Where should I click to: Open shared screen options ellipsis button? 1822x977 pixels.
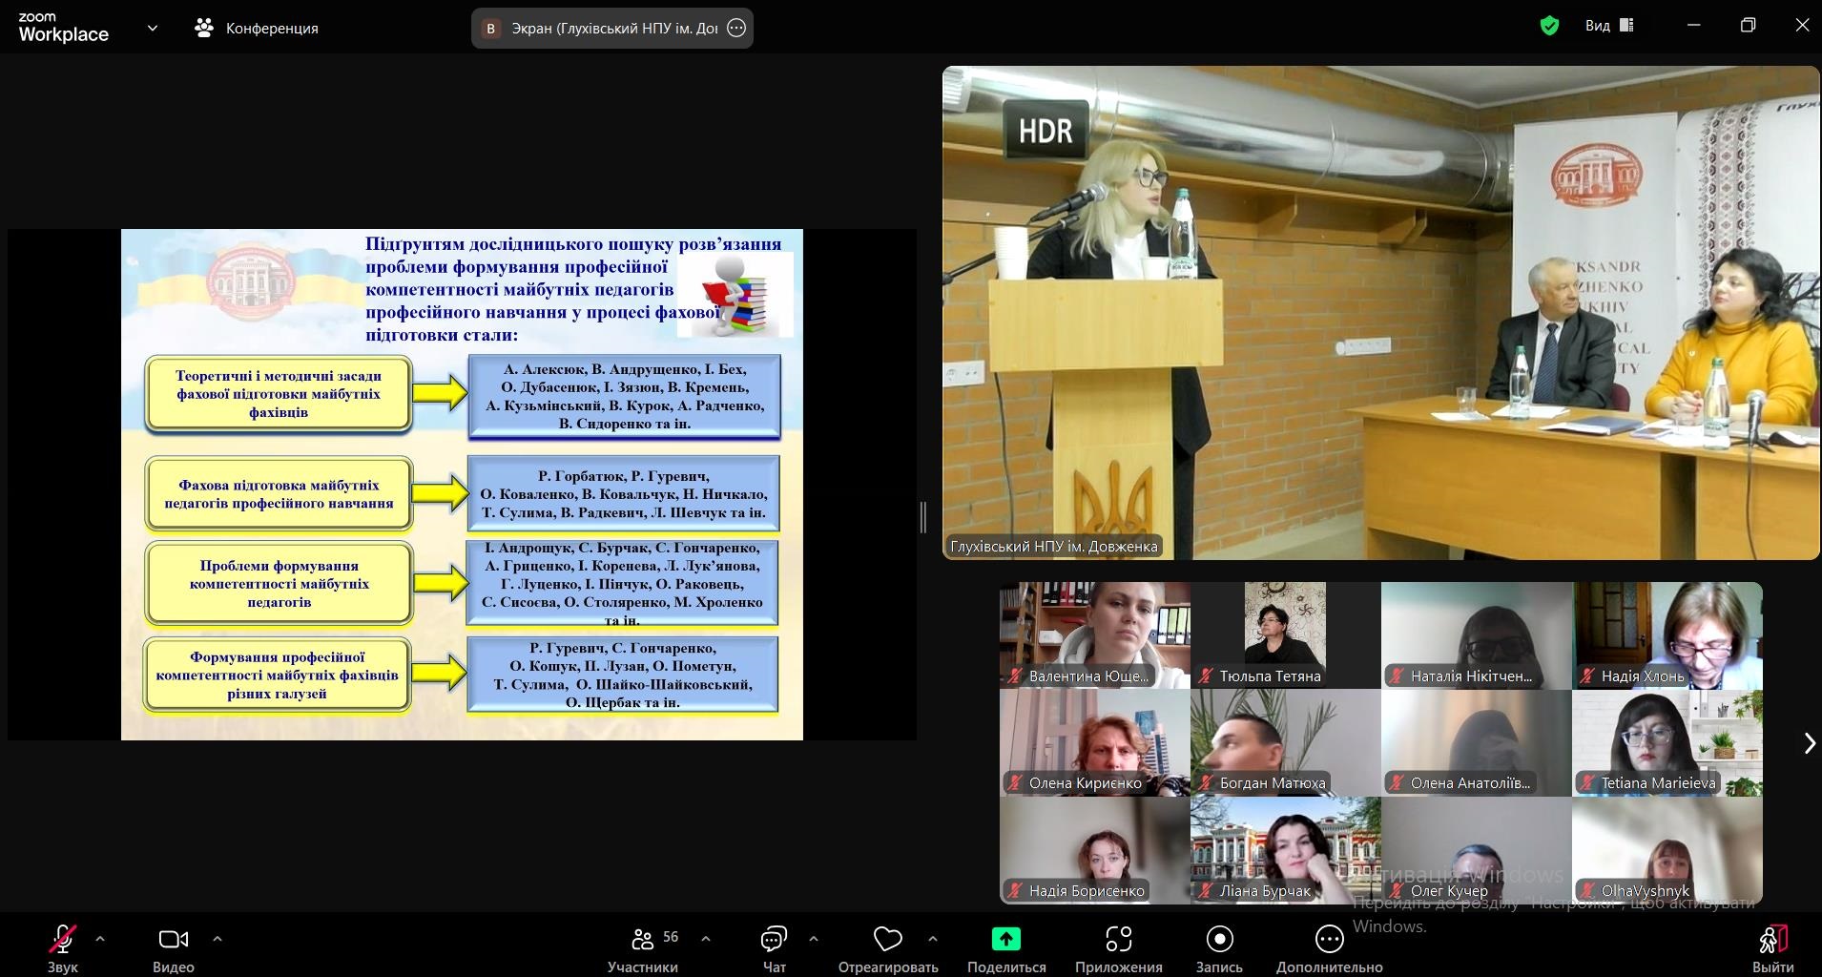(736, 29)
